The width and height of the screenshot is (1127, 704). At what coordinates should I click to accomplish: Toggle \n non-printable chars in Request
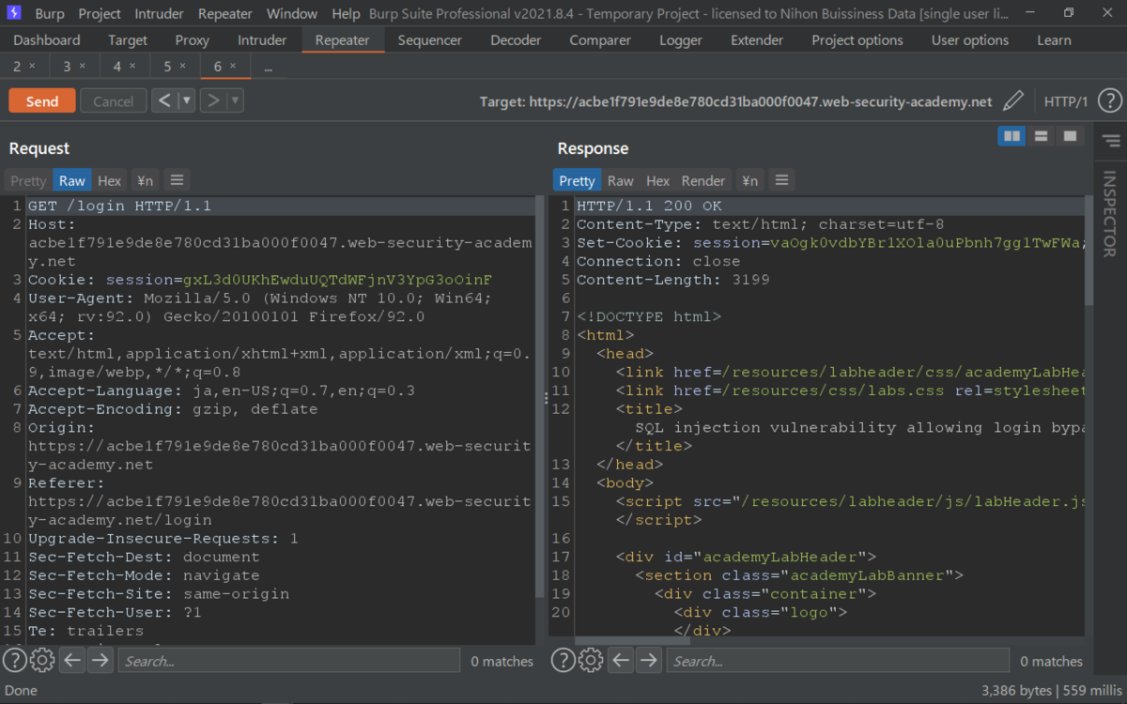pyautogui.click(x=145, y=180)
